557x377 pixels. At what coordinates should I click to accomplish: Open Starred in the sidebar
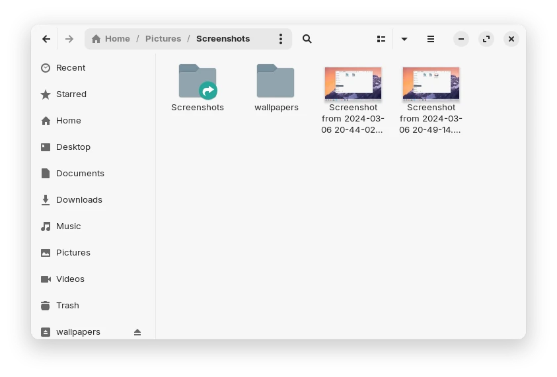[x=93, y=94]
